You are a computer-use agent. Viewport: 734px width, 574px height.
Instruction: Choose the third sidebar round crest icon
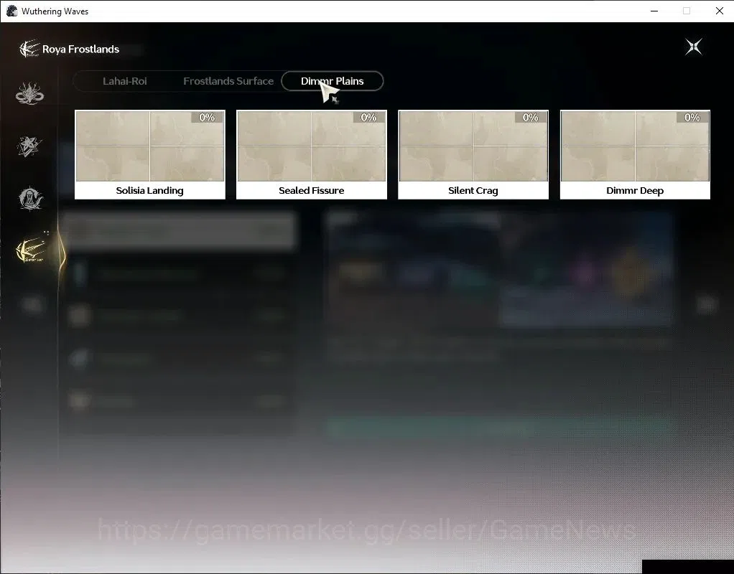(30, 199)
